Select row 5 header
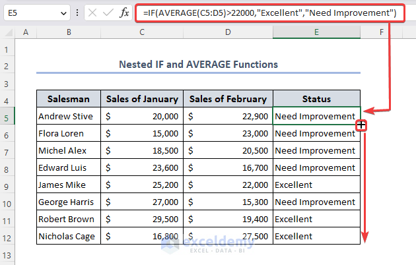The image size is (416, 265). click(7, 117)
